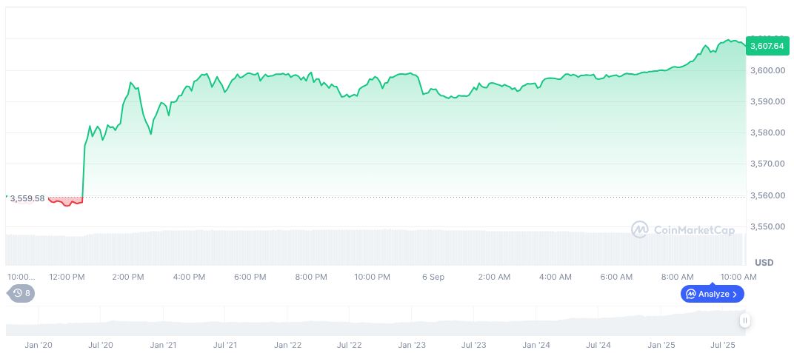
Task: Jump to Jan '20 on range timeline
Action: [x=38, y=345]
